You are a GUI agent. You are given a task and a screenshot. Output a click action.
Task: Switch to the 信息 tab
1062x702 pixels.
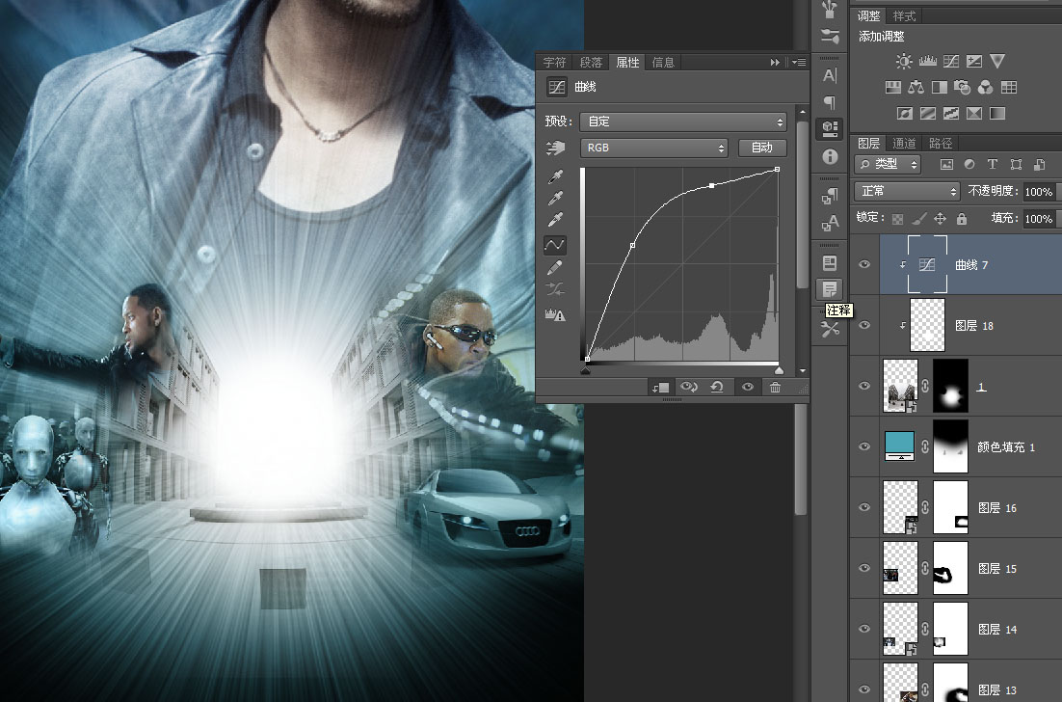663,63
